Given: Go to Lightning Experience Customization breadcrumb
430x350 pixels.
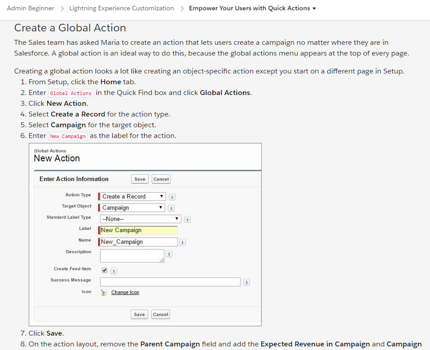Looking at the screenshot, I should tap(122, 8).
